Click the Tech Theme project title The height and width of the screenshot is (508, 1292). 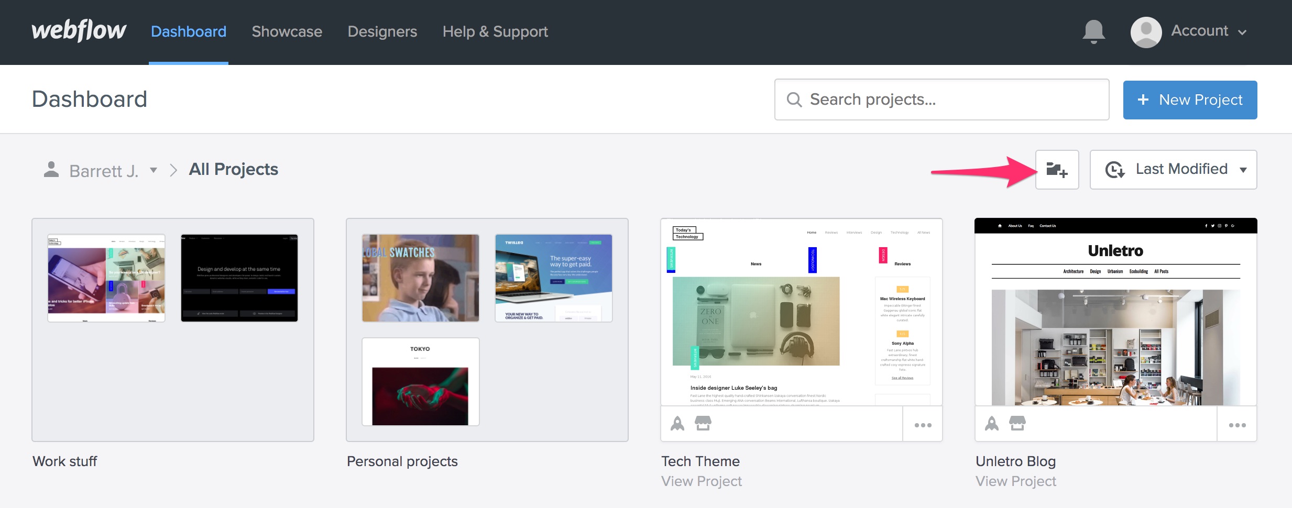click(700, 461)
